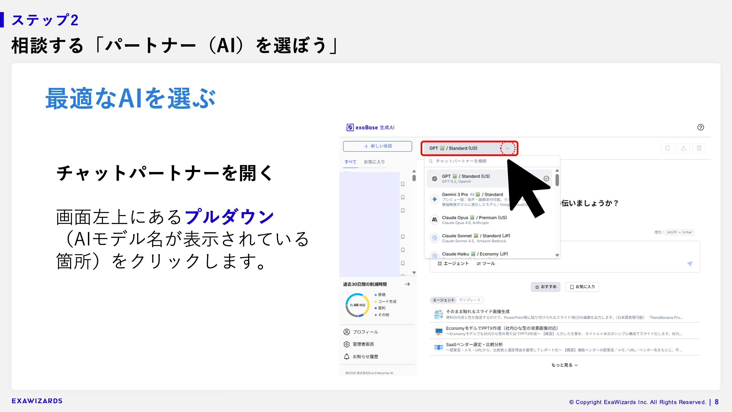
Task: Click the ☆ おすすめ filter button
Action: pos(546,286)
